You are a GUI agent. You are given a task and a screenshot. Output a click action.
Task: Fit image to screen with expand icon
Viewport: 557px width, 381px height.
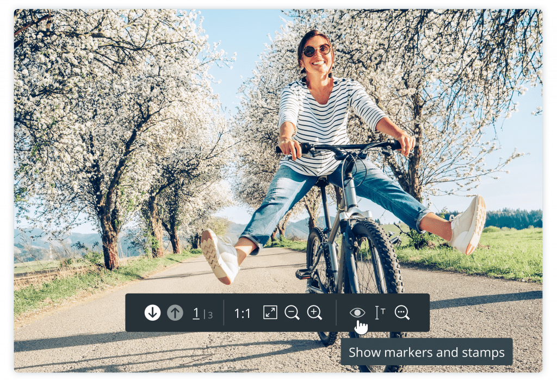click(x=270, y=313)
